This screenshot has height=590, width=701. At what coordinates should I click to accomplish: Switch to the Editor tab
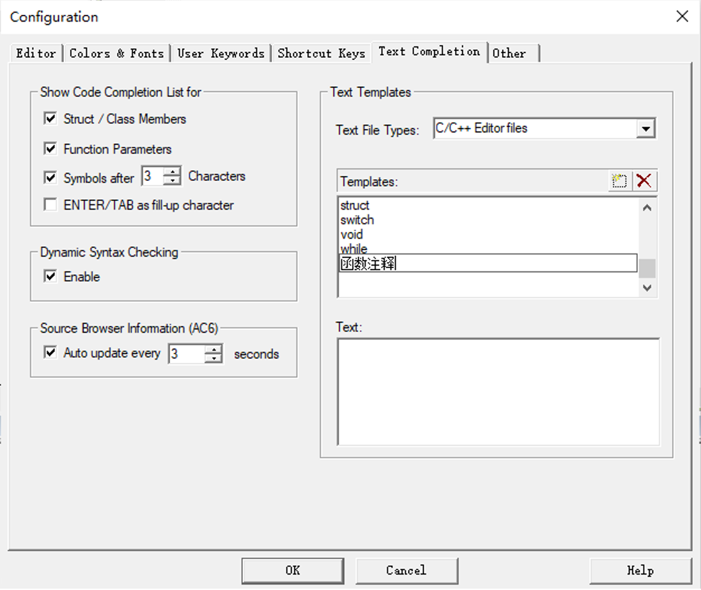pyautogui.click(x=36, y=53)
